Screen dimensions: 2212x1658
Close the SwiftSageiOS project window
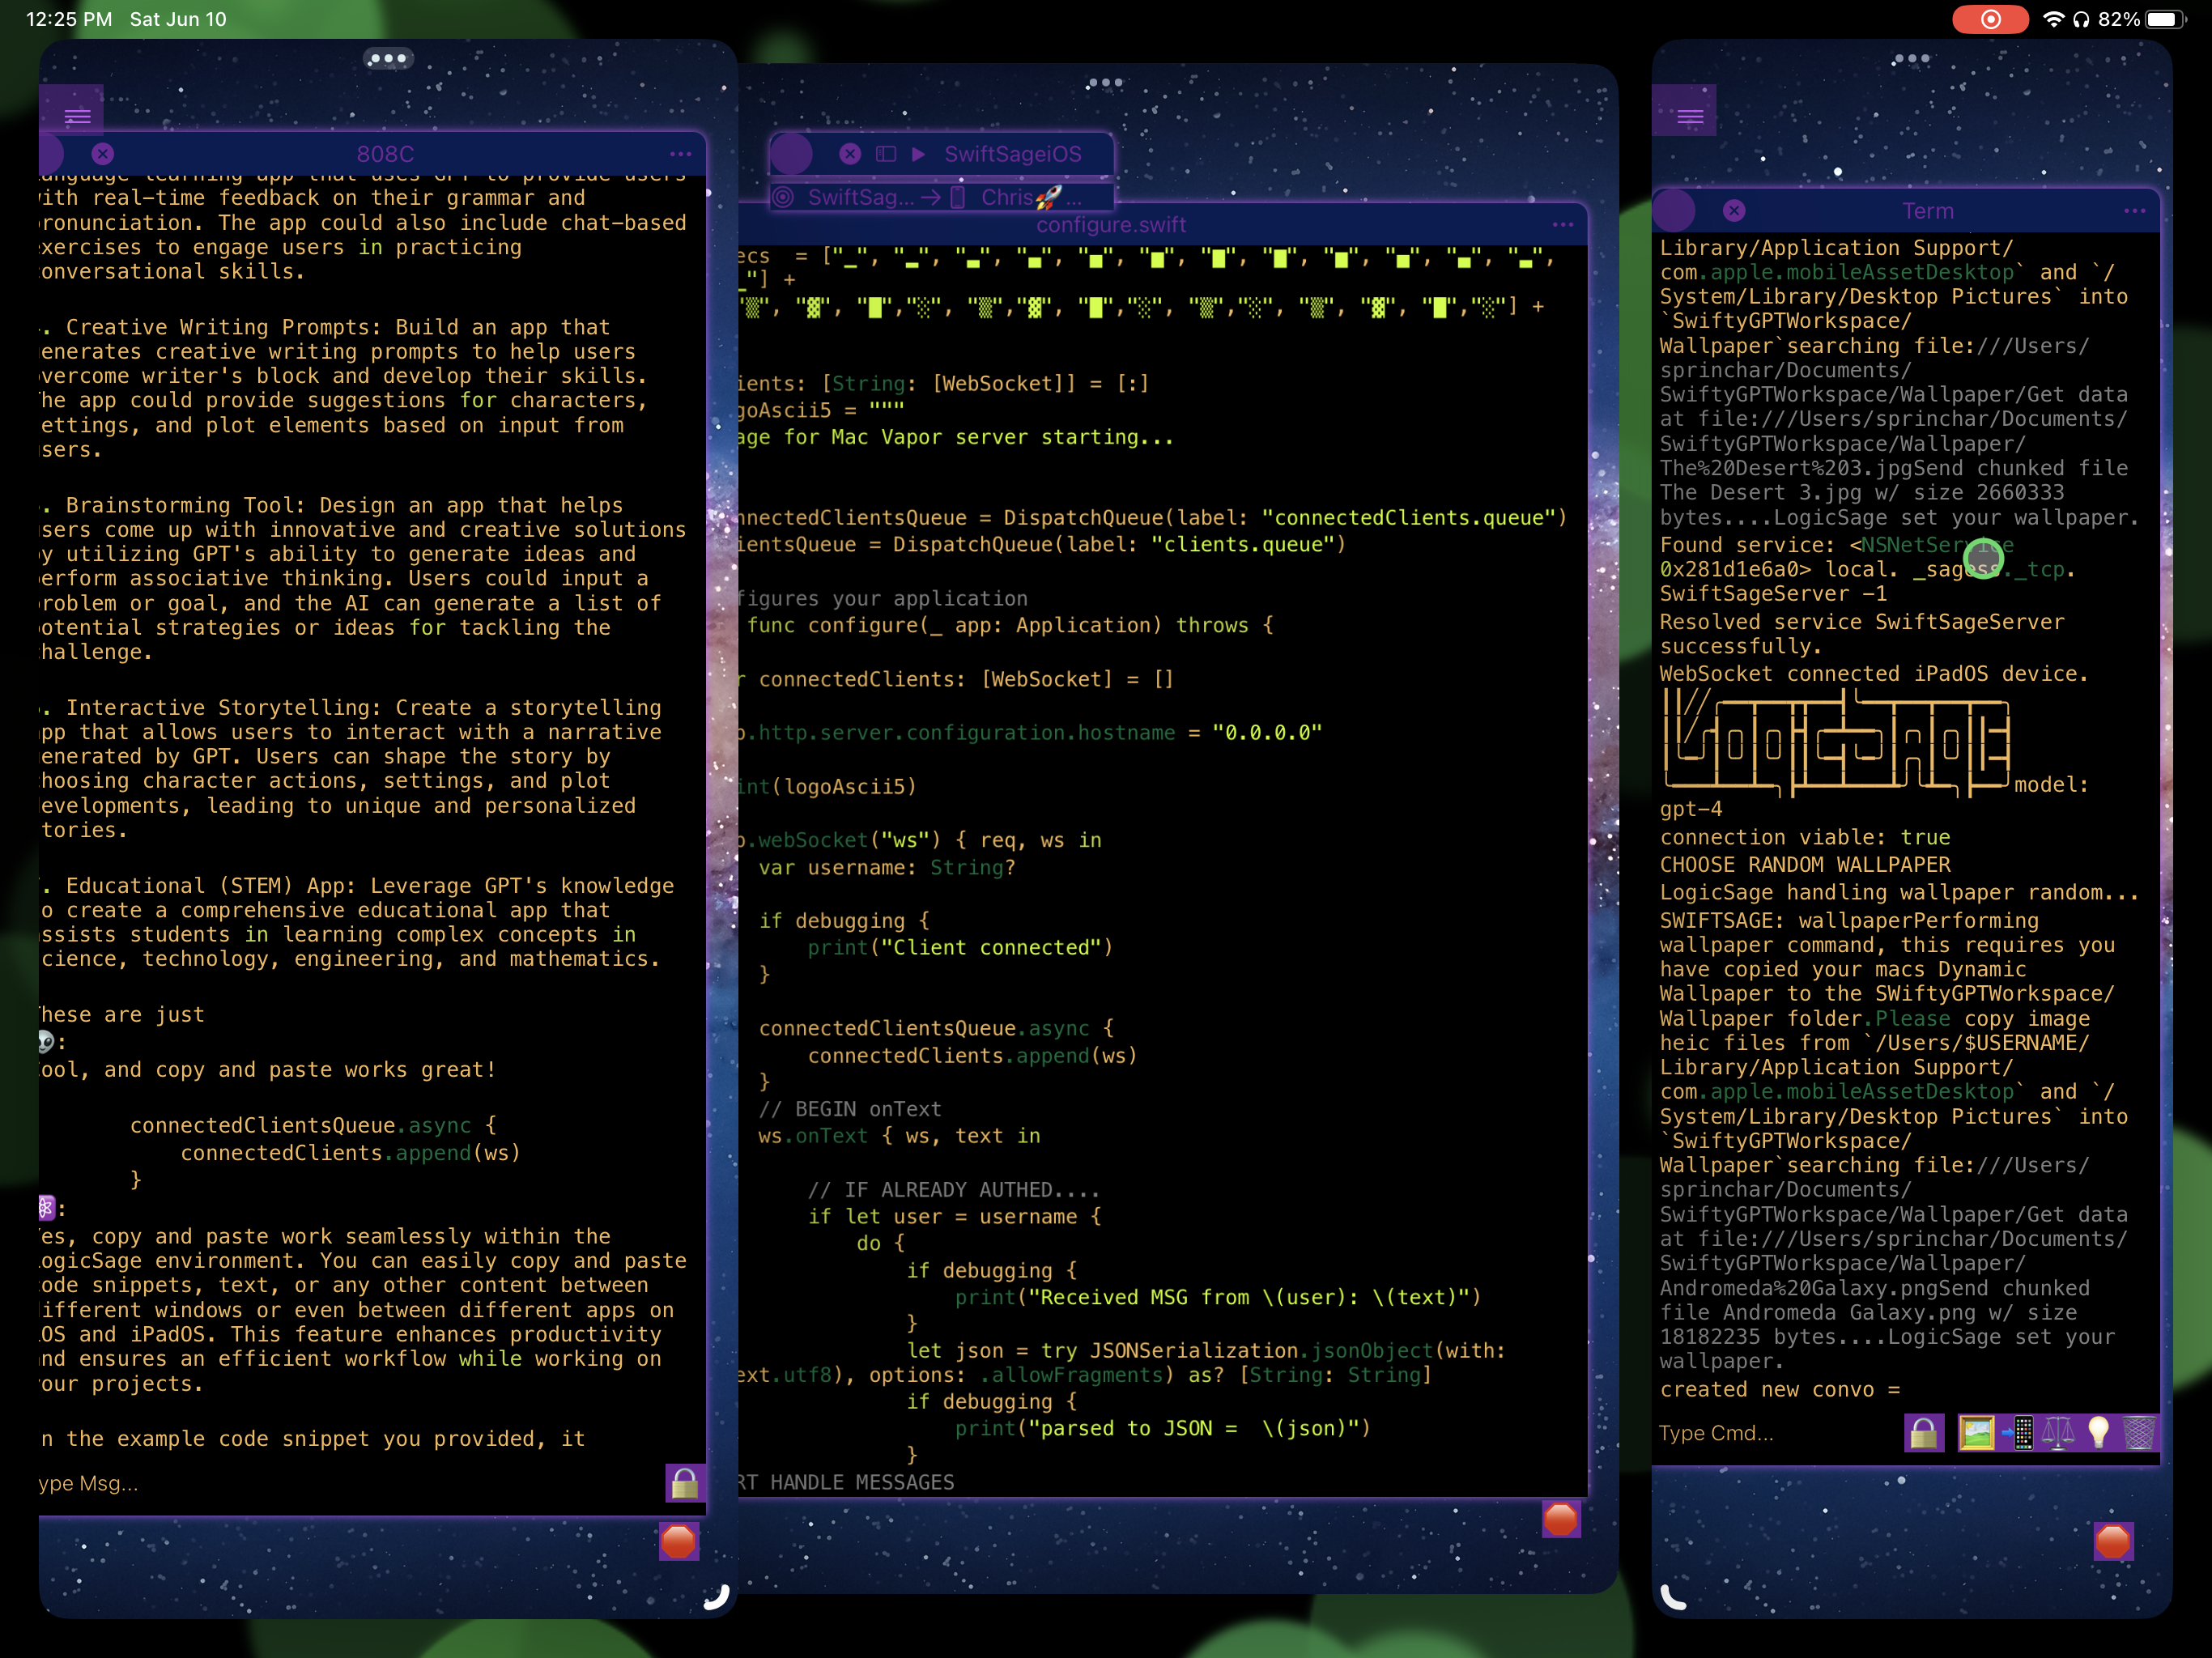(x=850, y=154)
